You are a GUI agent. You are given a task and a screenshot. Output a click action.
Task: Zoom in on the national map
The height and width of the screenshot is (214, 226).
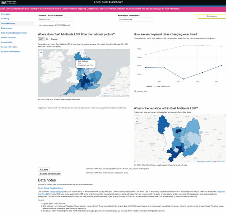(41, 52)
